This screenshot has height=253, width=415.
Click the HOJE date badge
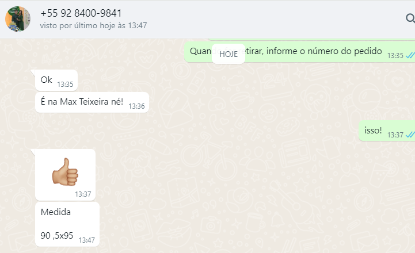229,54
